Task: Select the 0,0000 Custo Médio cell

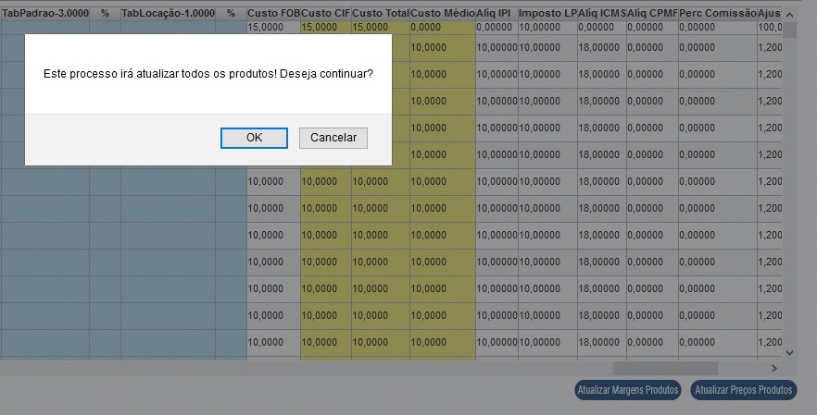Action: coord(443,28)
